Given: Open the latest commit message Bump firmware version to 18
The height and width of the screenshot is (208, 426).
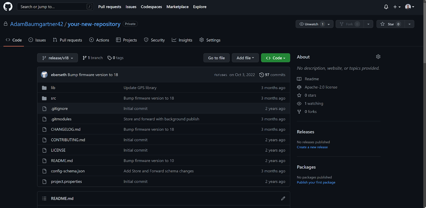Looking at the screenshot, I should click(x=93, y=75).
